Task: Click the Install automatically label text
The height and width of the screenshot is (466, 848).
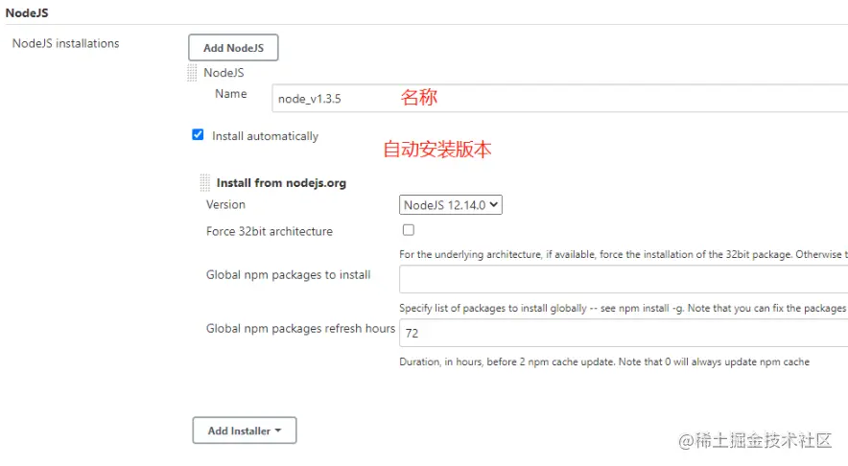Action: point(265,136)
